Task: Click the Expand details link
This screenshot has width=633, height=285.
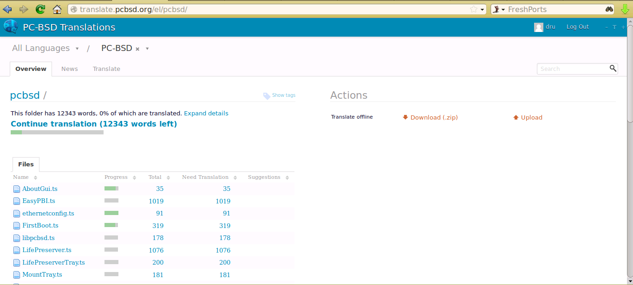Action: (x=206, y=113)
